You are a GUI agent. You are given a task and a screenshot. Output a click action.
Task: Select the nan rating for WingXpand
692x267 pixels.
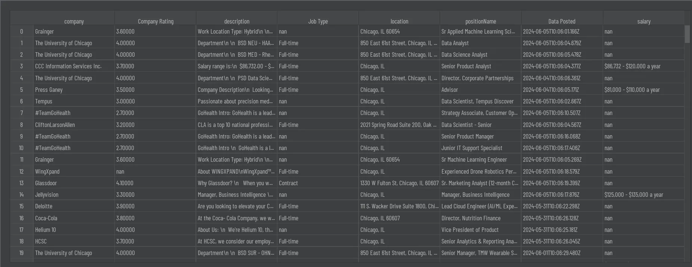[156, 171]
